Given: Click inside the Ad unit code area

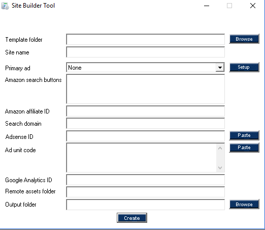Looking at the screenshot, I should coord(142,158).
